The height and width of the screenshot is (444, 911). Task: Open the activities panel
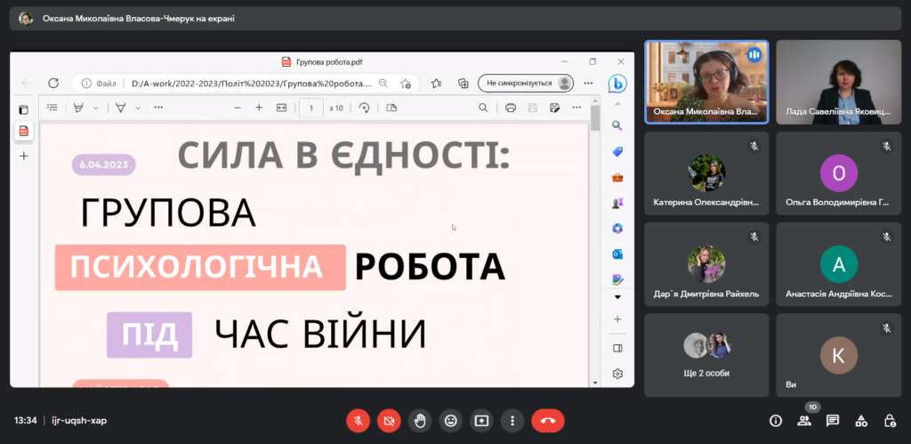tap(861, 421)
